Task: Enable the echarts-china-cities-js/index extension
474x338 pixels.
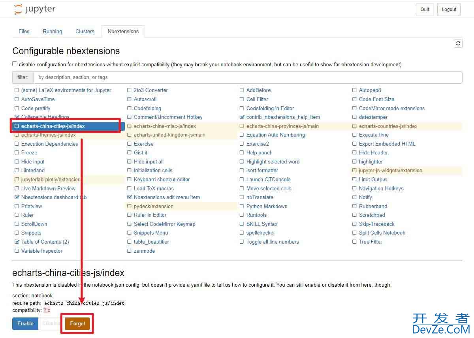Action: coord(25,323)
